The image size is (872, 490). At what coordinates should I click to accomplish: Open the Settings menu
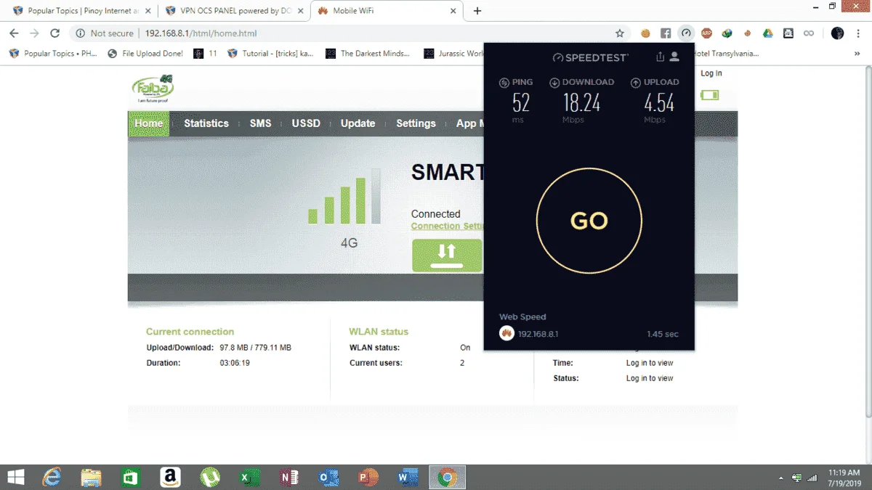click(416, 123)
